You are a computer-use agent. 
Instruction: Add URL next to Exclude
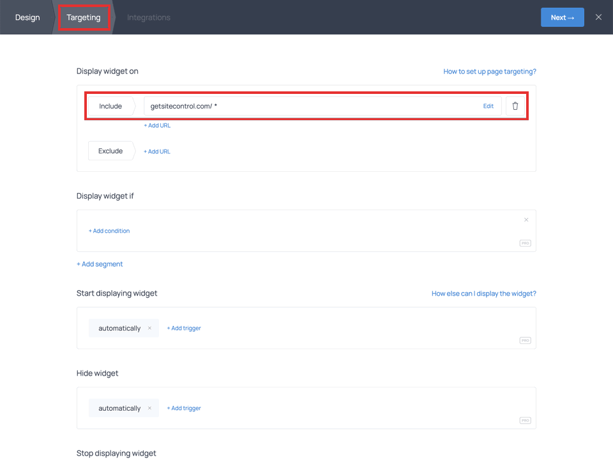[x=157, y=151]
